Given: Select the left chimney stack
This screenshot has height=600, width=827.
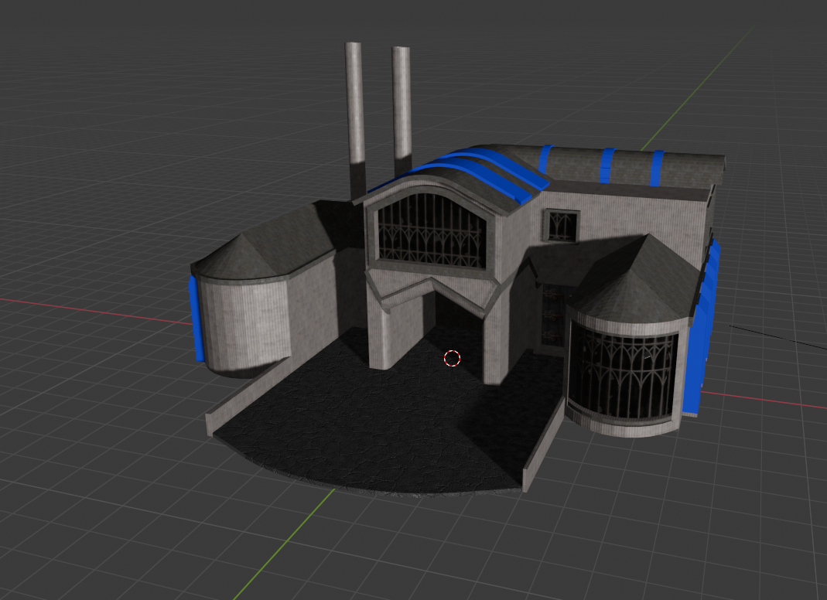Looking at the screenshot, I should click(x=355, y=120).
